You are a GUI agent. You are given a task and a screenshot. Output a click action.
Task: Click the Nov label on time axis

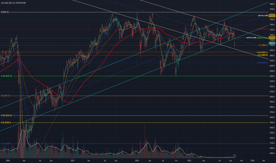coord(242,161)
